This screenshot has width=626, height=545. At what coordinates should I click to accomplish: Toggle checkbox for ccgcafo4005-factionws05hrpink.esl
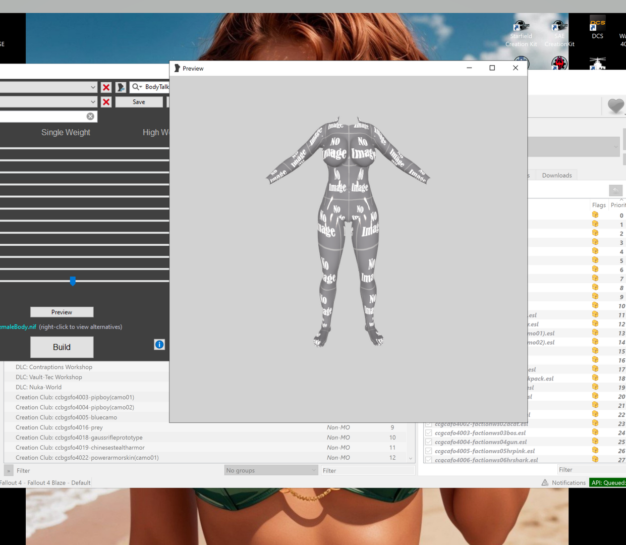(x=429, y=451)
